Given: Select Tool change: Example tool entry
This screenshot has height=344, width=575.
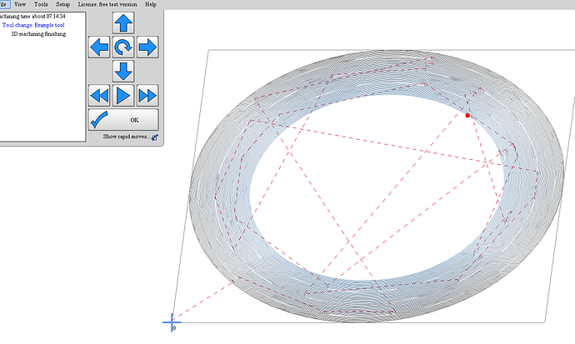Looking at the screenshot, I should tap(42, 25).
